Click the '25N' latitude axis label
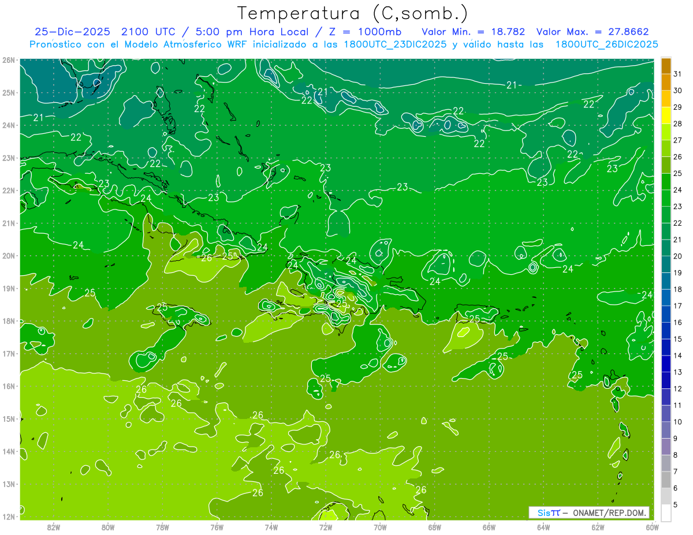The width and height of the screenshot is (693, 535). click(8, 92)
